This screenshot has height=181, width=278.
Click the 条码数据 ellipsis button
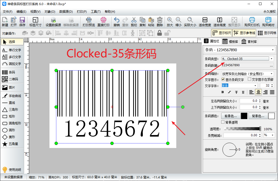(271, 65)
